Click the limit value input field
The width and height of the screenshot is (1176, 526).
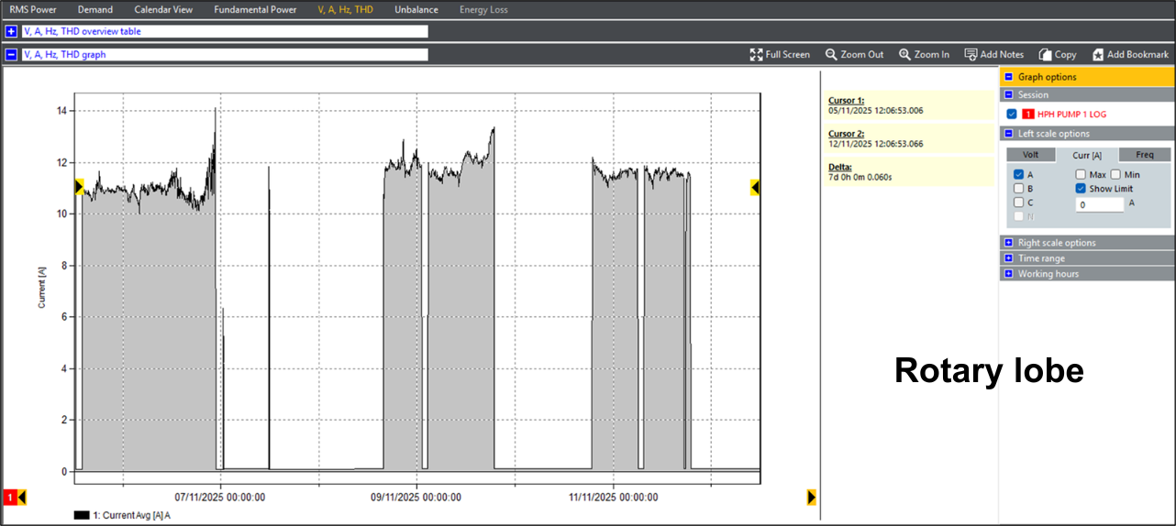tap(1099, 205)
